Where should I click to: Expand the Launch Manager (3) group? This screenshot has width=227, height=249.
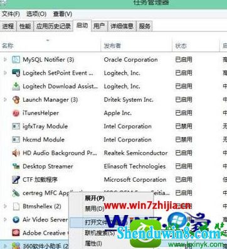(5, 100)
